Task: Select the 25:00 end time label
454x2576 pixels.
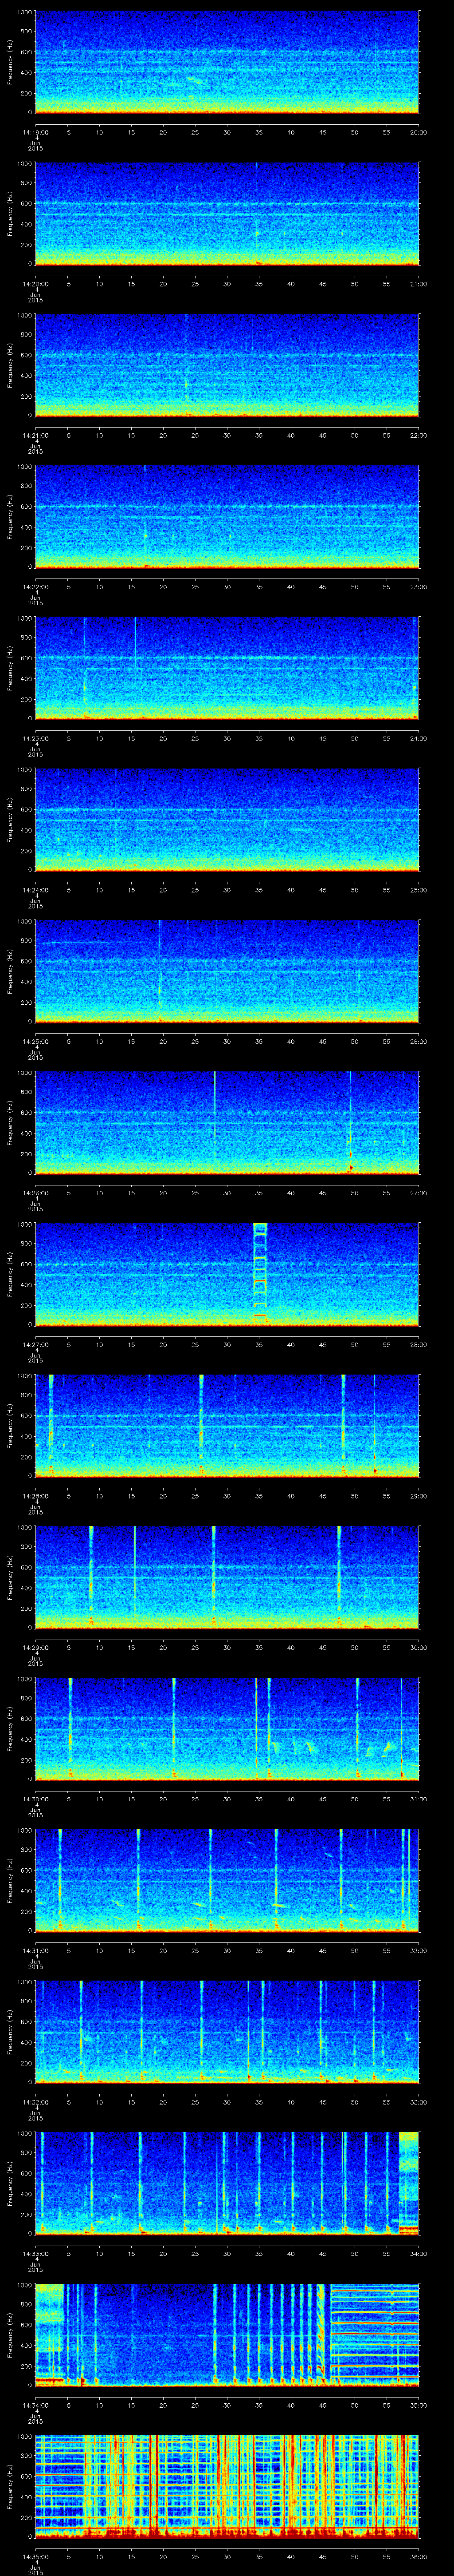Action: point(418,890)
